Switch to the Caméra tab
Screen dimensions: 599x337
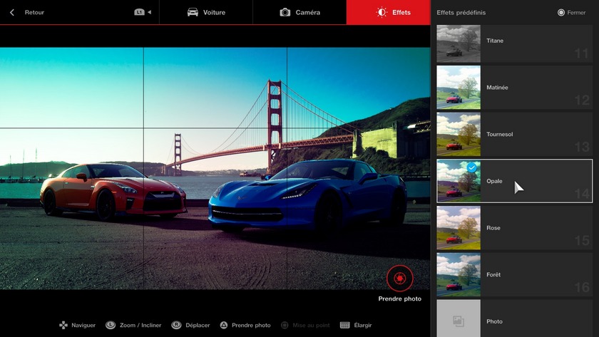coord(299,12)
